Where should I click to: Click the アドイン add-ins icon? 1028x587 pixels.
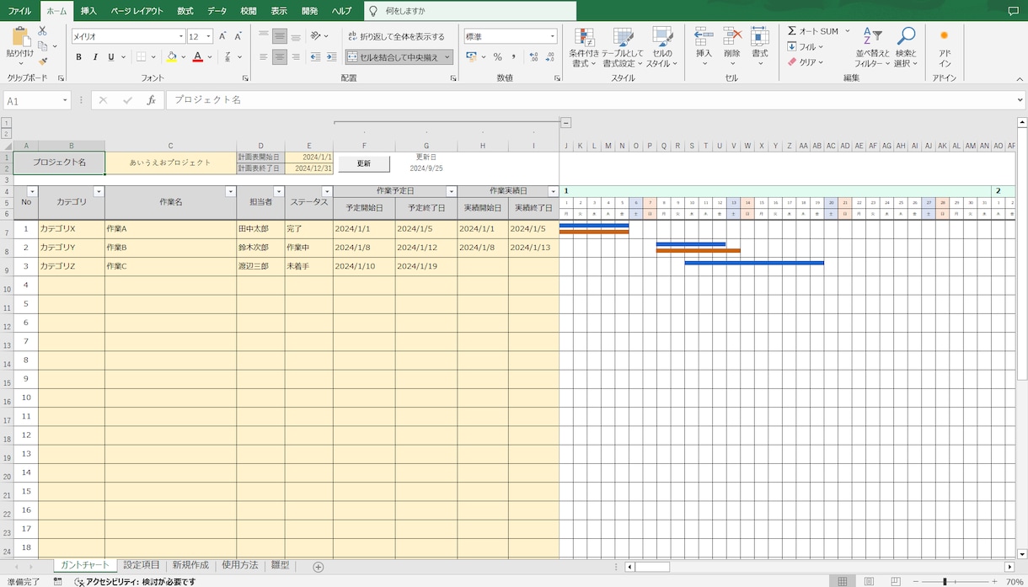[x=945, y=36]
